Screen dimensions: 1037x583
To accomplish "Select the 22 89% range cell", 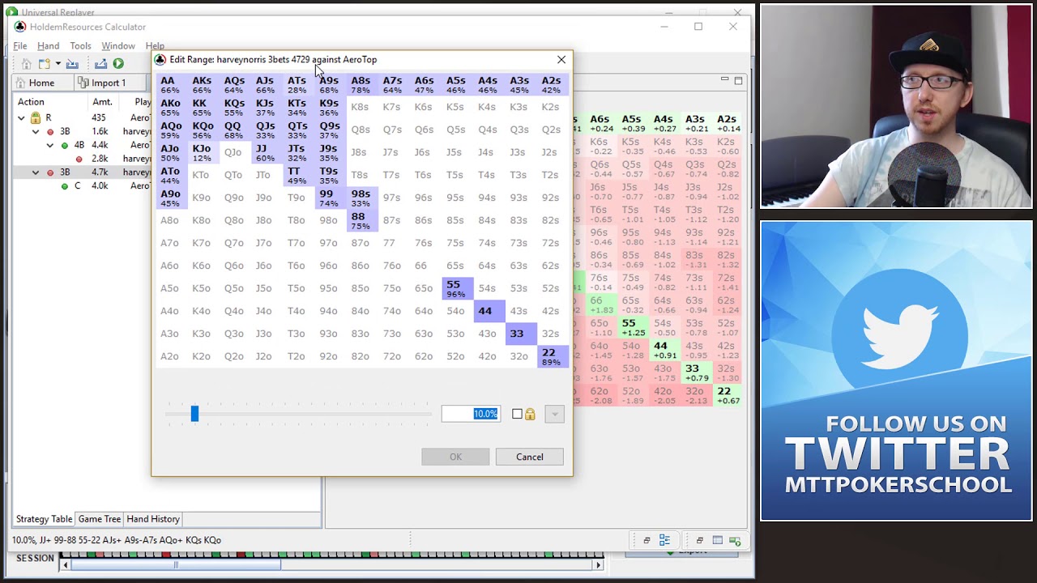I will click(551, 356).
